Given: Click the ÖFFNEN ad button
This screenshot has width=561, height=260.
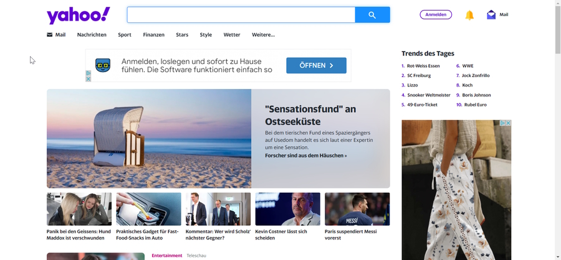Looking at the screenshot, I should click(316, 65).
